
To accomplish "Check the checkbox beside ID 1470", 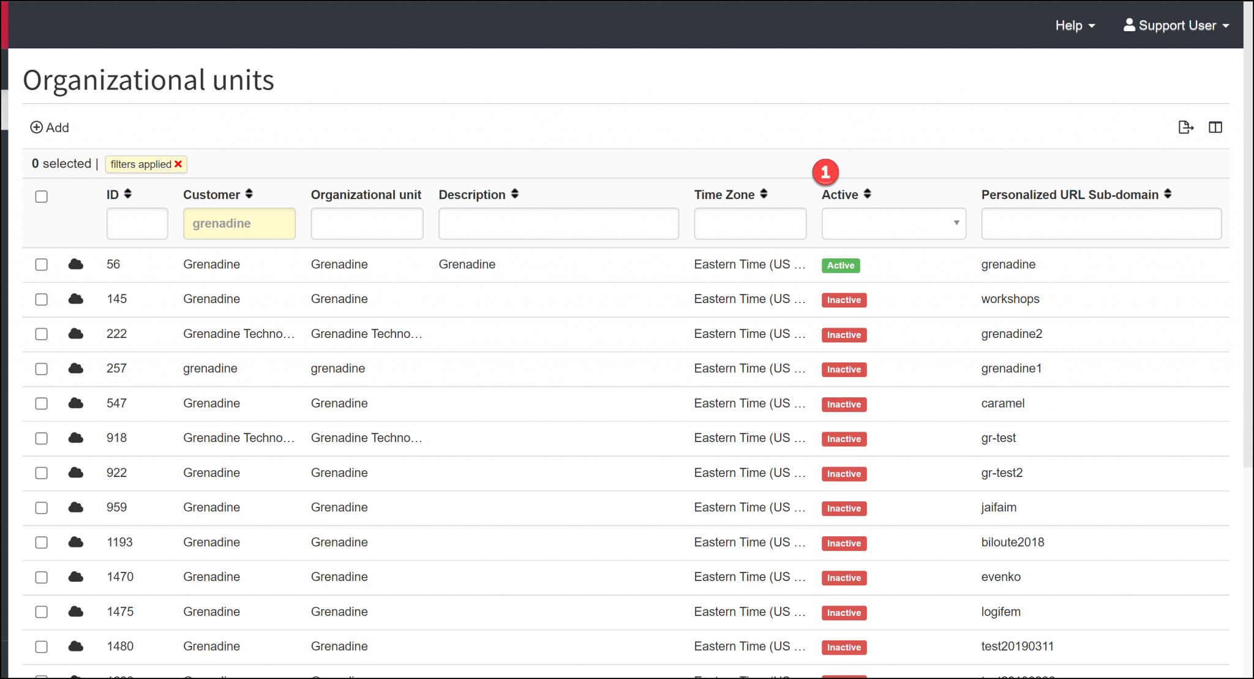I will [x=41, y=577].
